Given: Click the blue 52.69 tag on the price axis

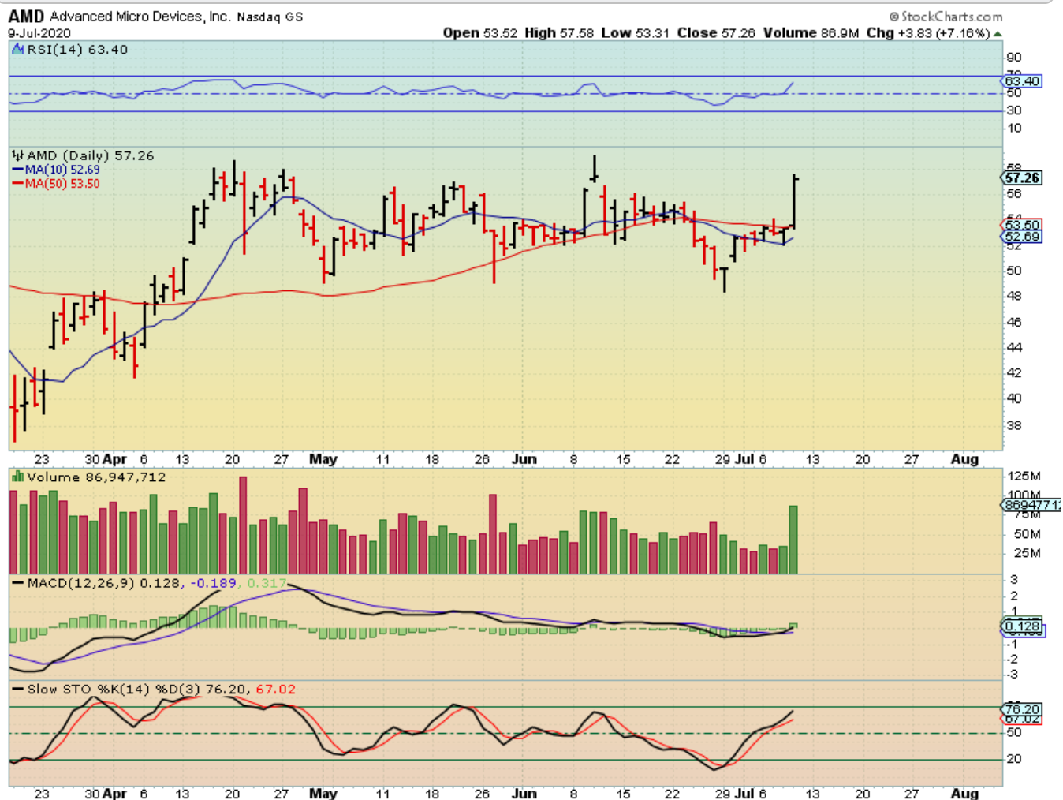Looking at the screenshot, I should point(1023,237).
